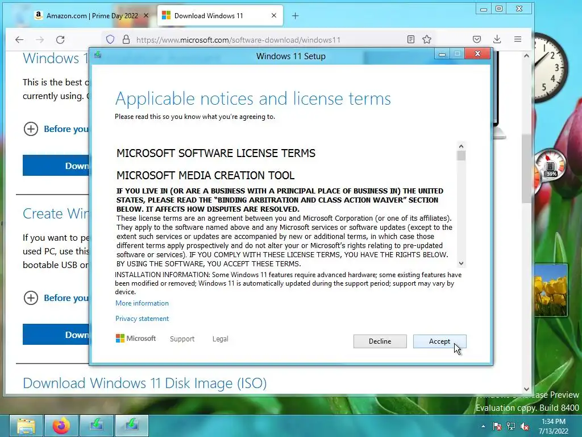The height and width of the screenshot is (437, 582).
Task: Minimize the Windows 11 Setup window
Action: coord(442,54)
